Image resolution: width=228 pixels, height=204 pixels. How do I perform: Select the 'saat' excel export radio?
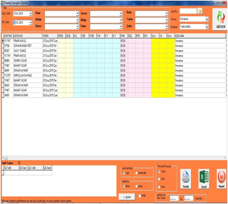[124, 173]
